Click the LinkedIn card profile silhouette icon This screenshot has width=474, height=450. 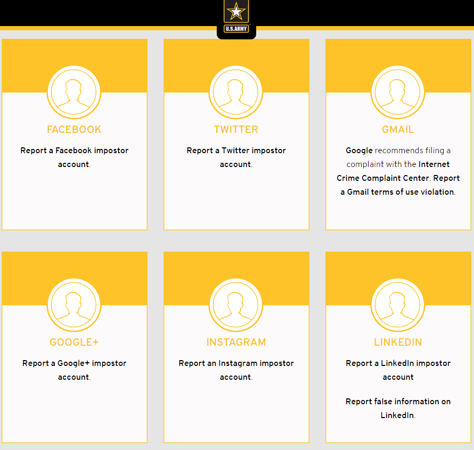click(x=398, y=305)
